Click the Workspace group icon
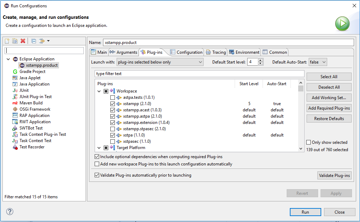This screenshot has width=360, height=222. (x=112, y=91)
